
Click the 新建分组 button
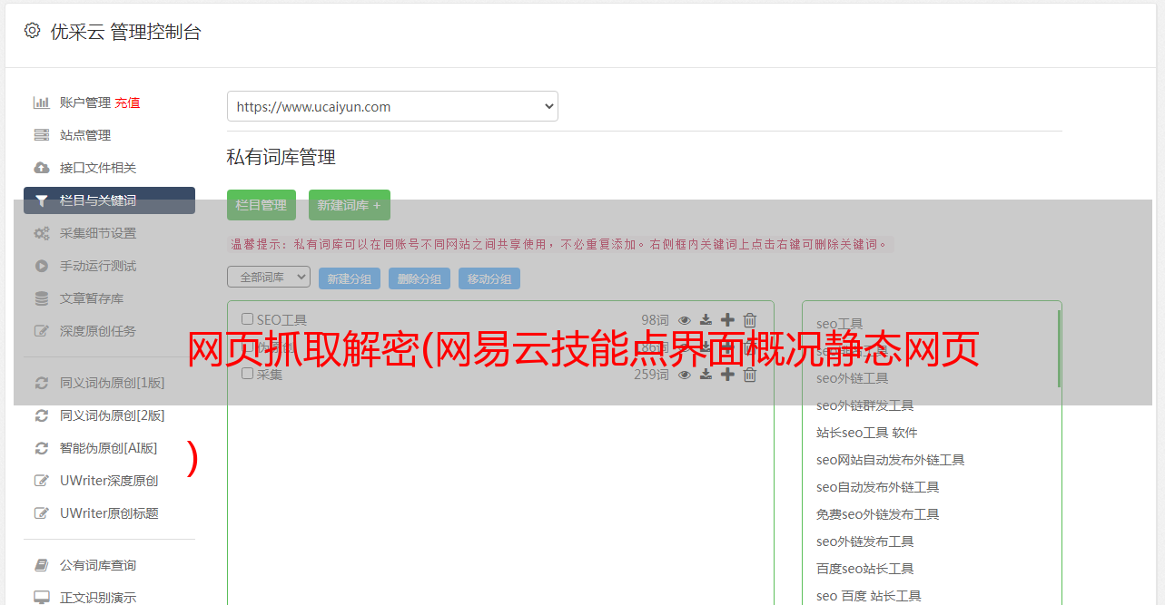click(350, 278)
